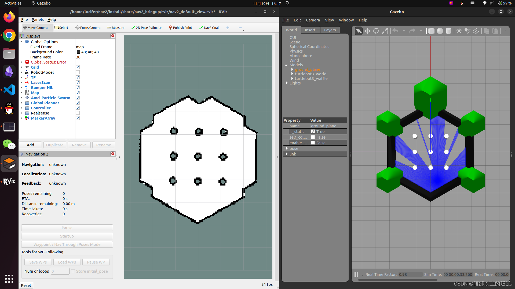Click the Num of loops input field
Image resolution: width=515 pixels, height=289 pixels.
60,271
